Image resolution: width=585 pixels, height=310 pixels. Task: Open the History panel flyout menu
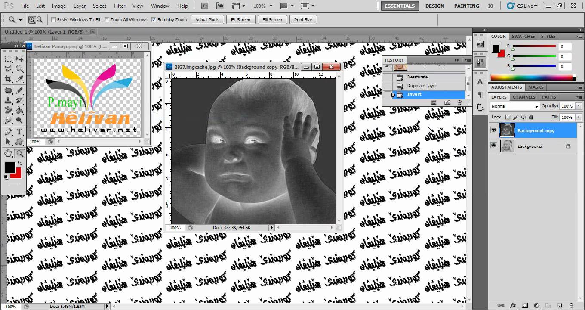pos(467,60)
